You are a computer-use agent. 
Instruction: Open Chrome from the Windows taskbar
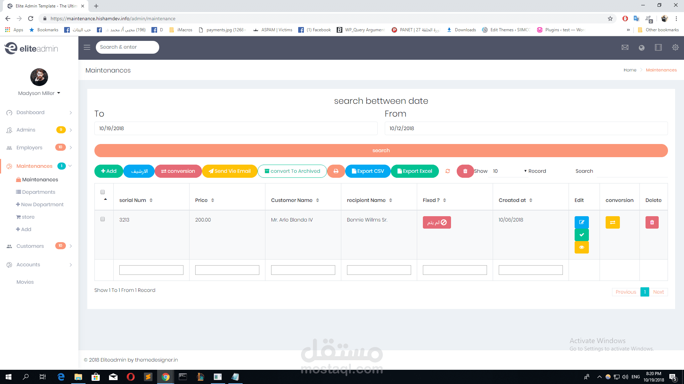tap(166, 377)
